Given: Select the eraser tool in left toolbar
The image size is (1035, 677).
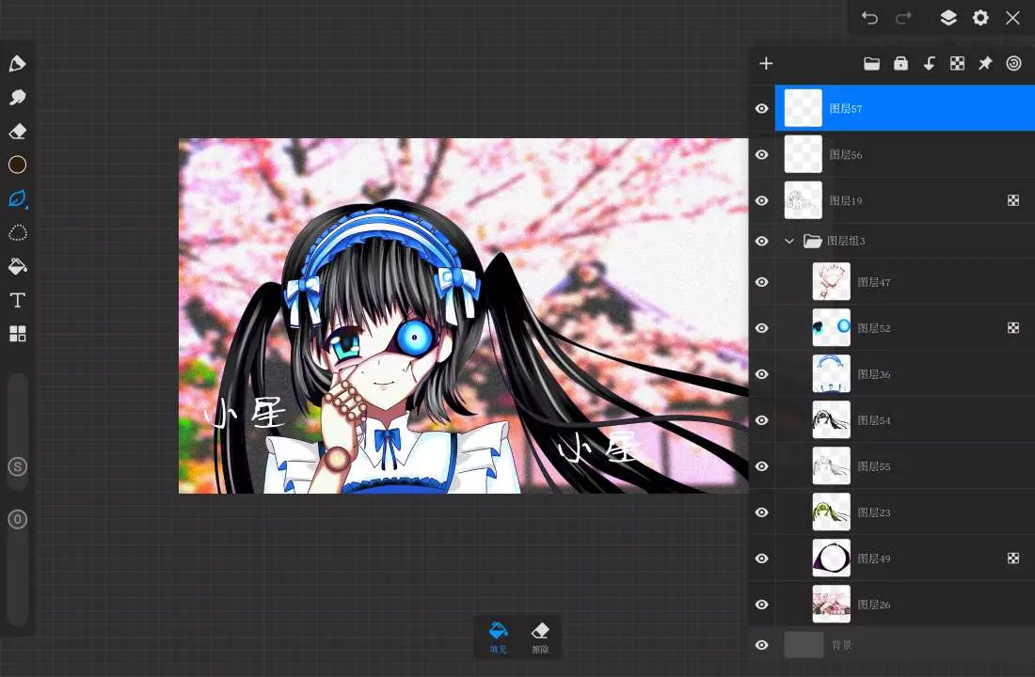Looking at the screenshot, I should [x=17, y=131].
